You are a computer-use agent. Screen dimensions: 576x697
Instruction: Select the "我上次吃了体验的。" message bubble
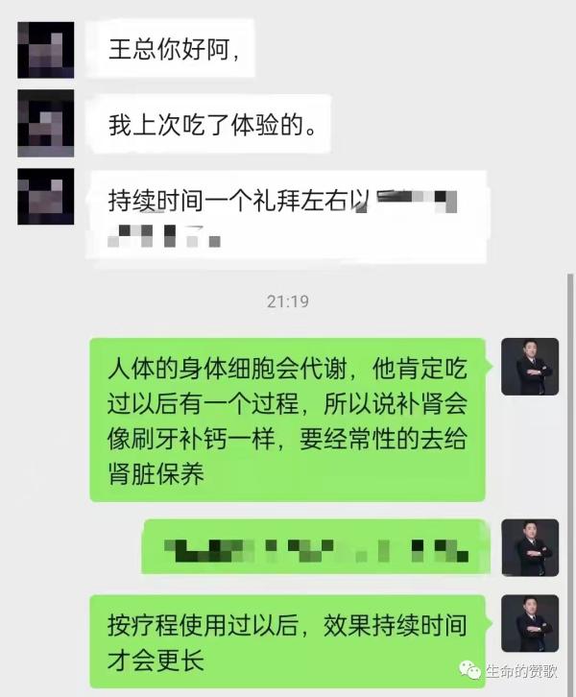[x=208, y=125]
